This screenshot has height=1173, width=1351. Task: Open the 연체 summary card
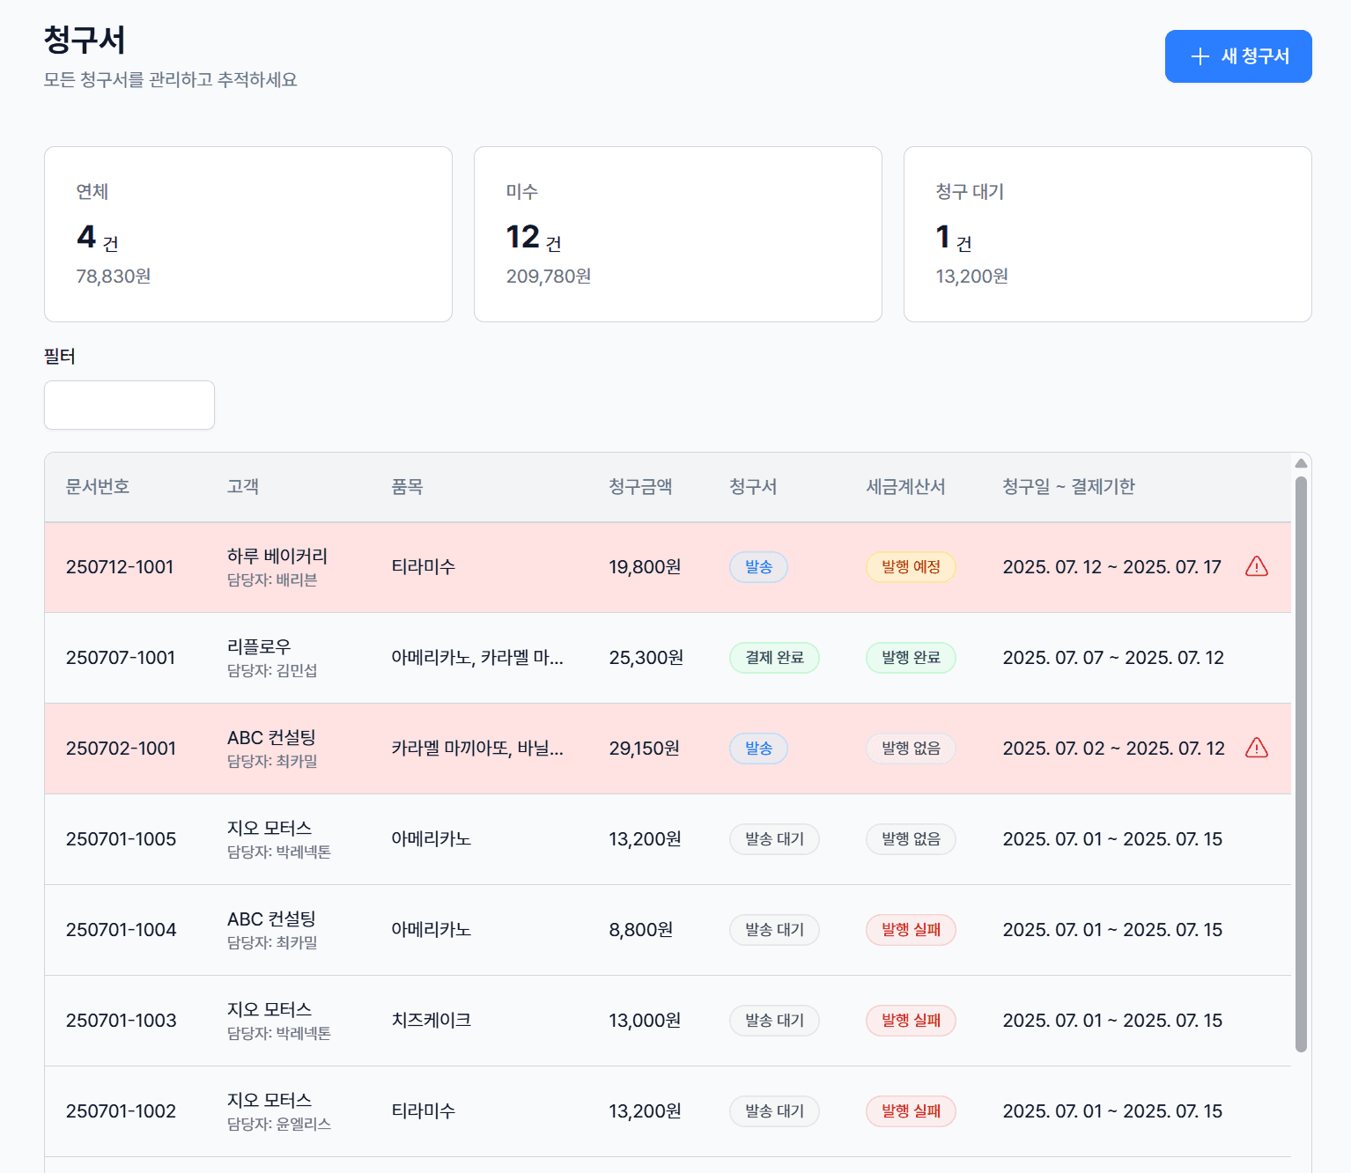(248, 234)
